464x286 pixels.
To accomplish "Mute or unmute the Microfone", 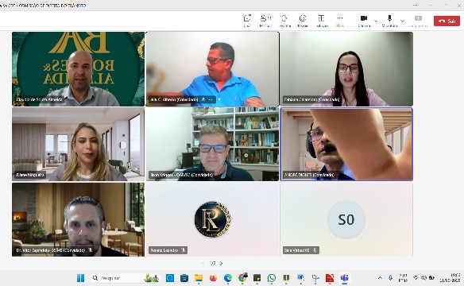I will point(390,20).
